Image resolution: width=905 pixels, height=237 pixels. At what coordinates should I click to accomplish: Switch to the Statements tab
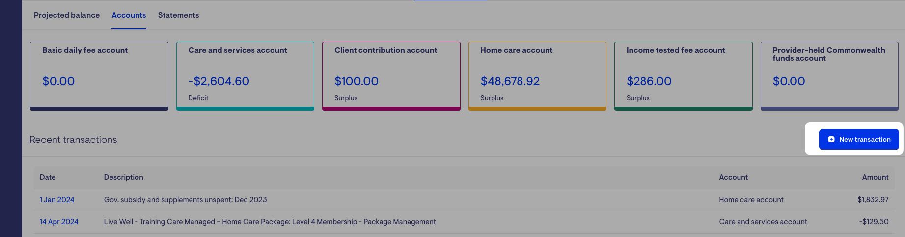tap(178, 15)
